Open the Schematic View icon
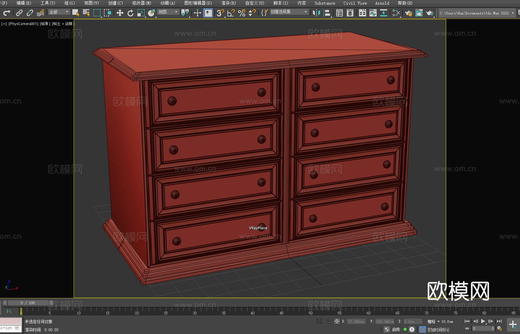The image size is (520, 334). tap(384, 13)
